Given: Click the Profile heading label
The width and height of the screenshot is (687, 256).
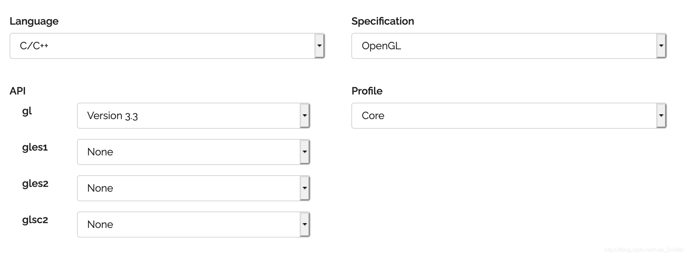Looking at the screenshot, I should (367, 91).
